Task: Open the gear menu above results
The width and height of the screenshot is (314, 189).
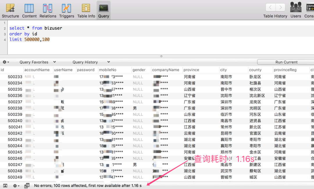Action: (x=6, y=62)
